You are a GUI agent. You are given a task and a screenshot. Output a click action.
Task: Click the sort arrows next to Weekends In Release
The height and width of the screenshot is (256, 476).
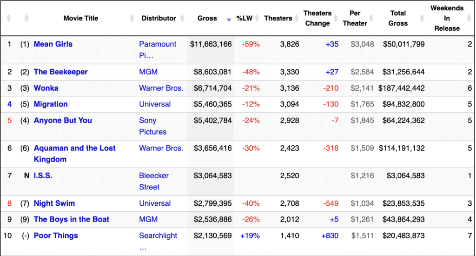(469, 18)
